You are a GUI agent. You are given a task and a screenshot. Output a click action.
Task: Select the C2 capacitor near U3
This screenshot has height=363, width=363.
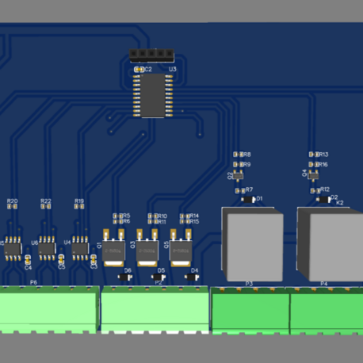(x=139, y=70)
